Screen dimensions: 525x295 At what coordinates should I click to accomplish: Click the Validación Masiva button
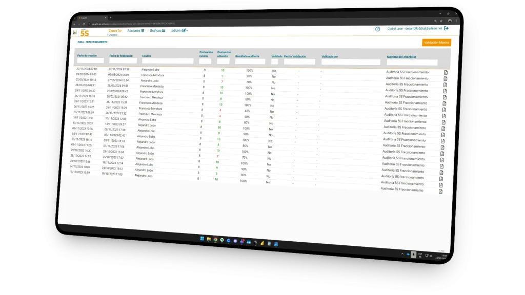click(436, 43)
